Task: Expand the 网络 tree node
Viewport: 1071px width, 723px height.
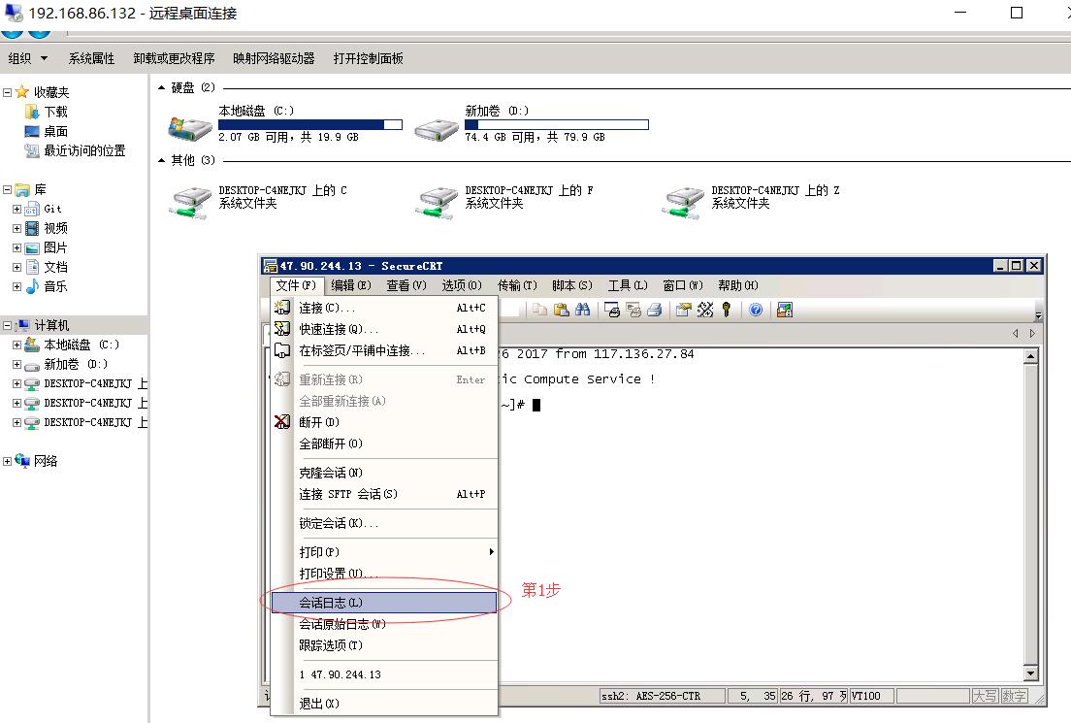Action: [7, 461]
